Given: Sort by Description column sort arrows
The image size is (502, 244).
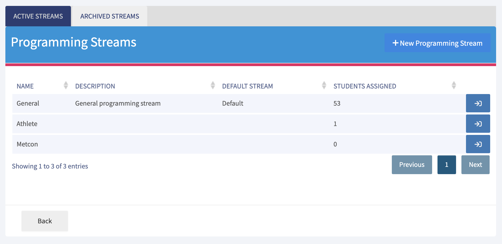Looking at the screenshot, I should [x=213, y=85].
